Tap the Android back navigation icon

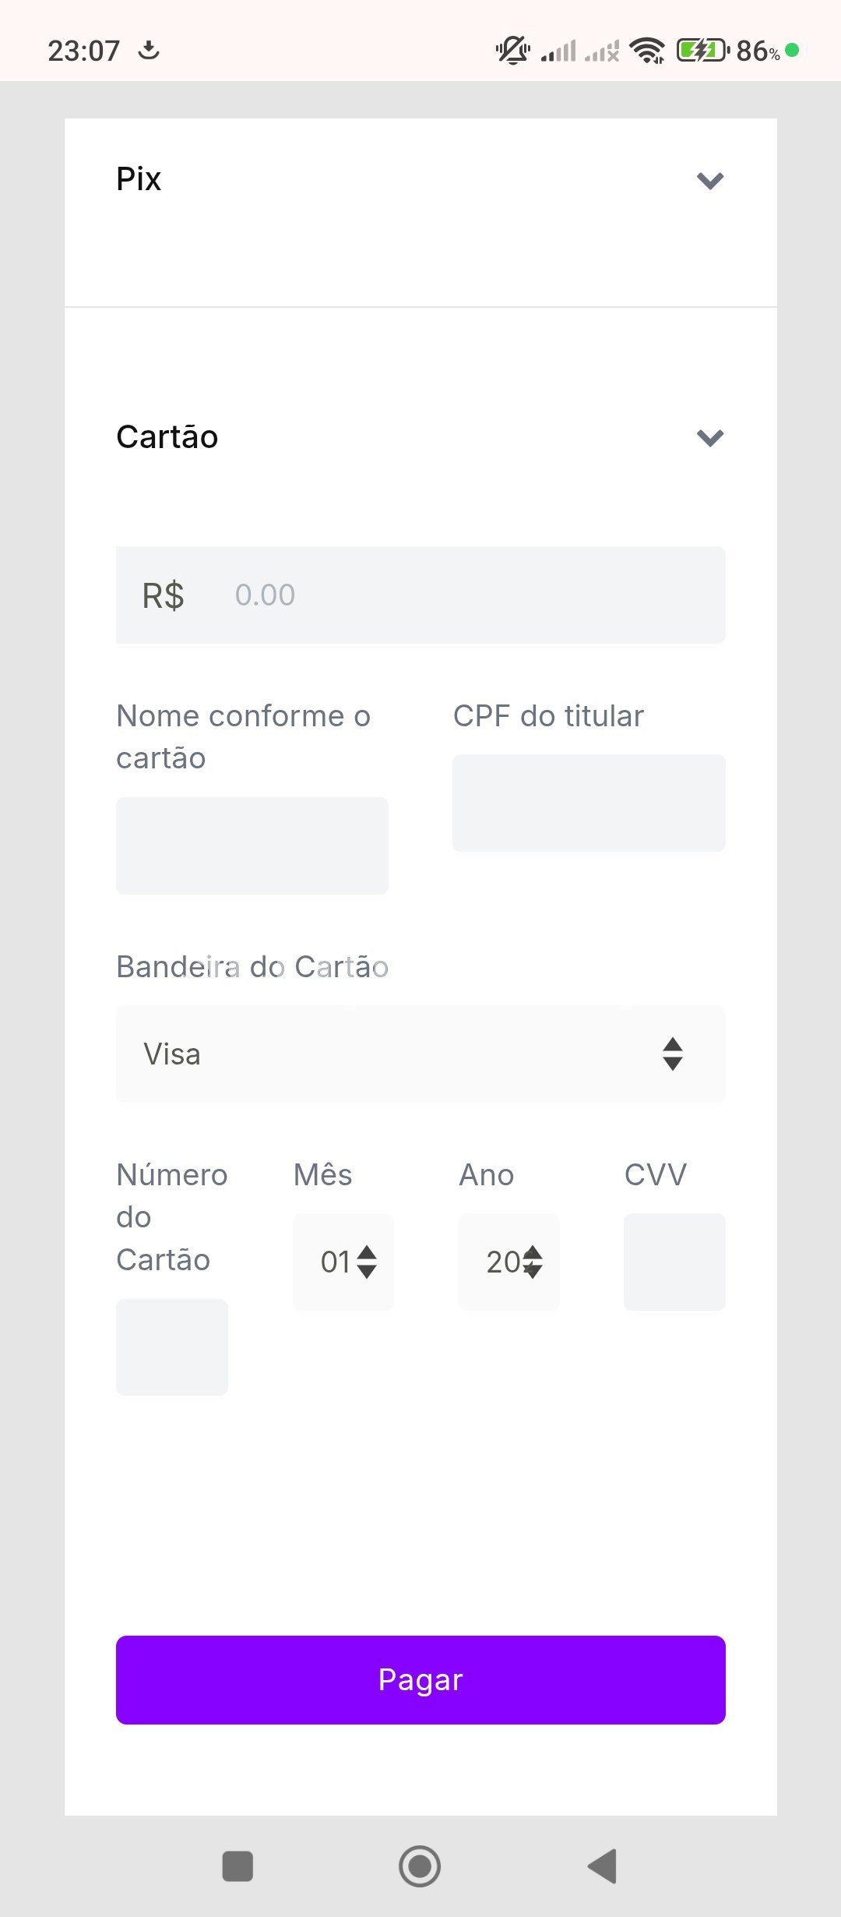coord(603,1866)
